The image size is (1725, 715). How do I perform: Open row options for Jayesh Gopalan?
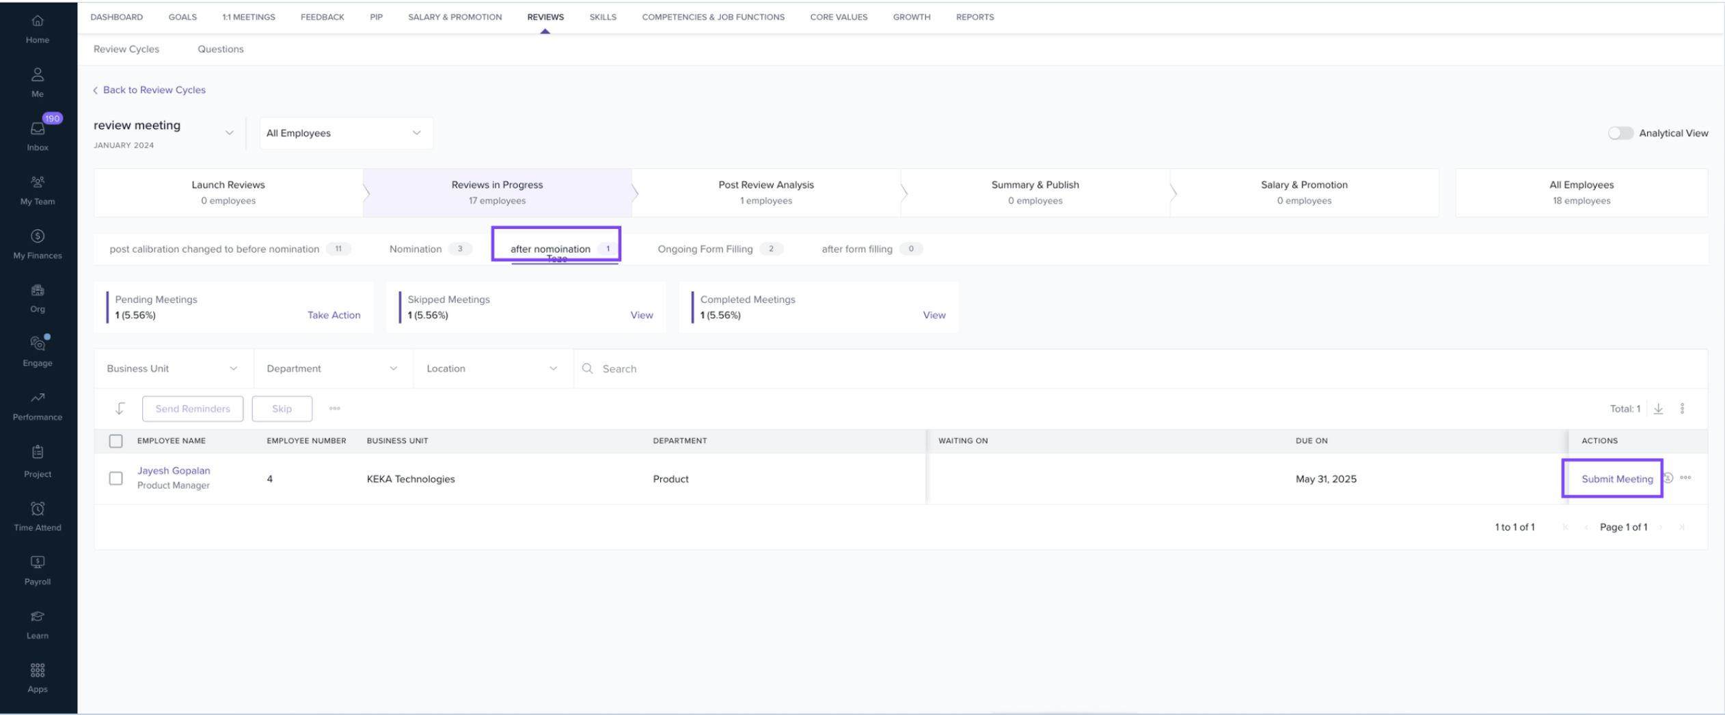[1685, 478]
